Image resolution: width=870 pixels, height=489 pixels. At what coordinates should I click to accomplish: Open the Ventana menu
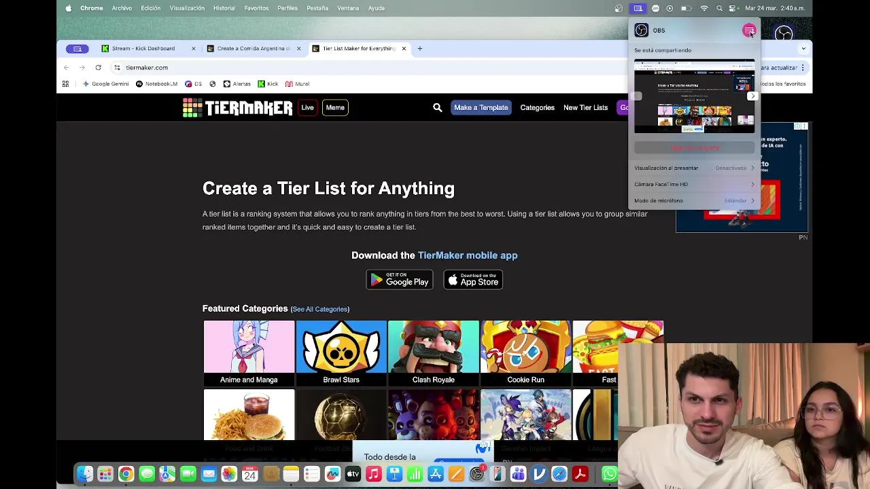coord(348,8)
